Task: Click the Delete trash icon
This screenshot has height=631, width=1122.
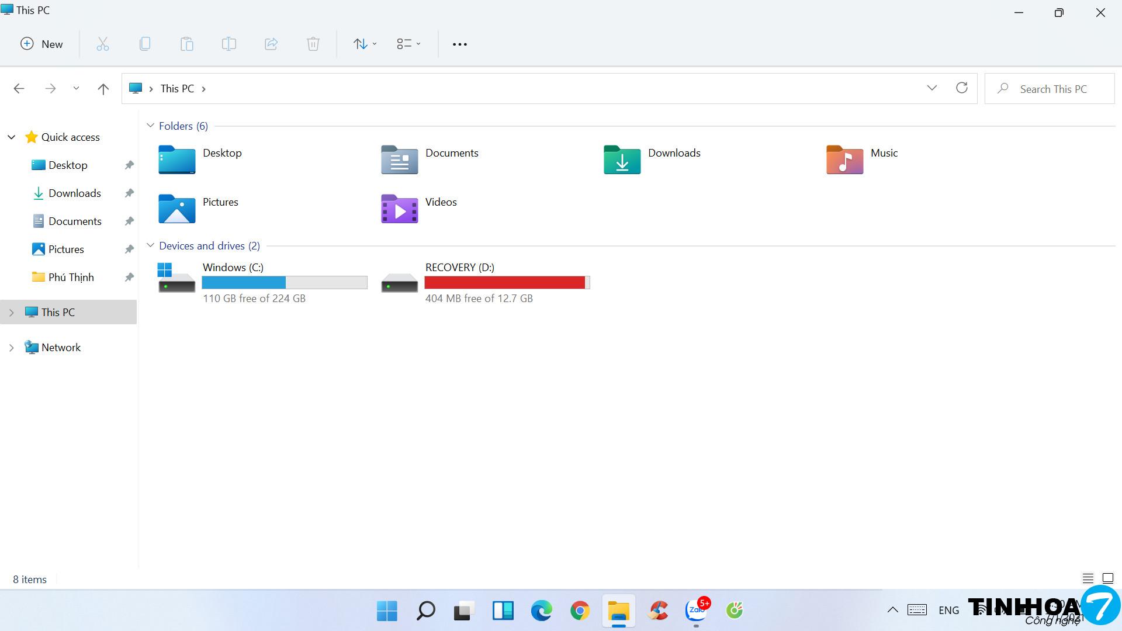Action: point(313,44)
